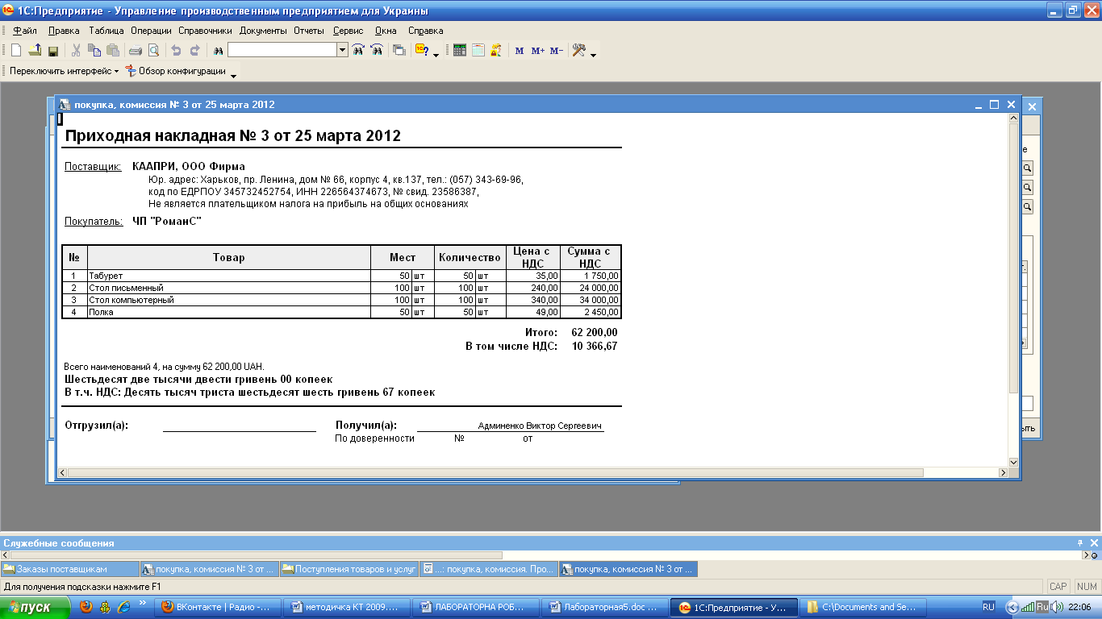Create a new document with the blank page icon
The height and width of the screenshot is (619, 1102).
coord(16,50)
